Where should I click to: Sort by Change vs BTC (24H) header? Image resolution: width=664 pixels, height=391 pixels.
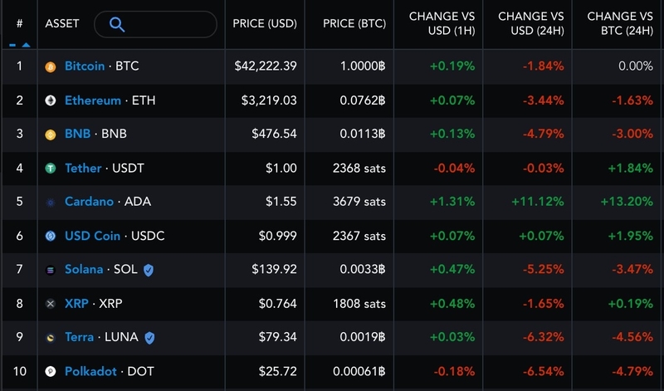(619, 24)
